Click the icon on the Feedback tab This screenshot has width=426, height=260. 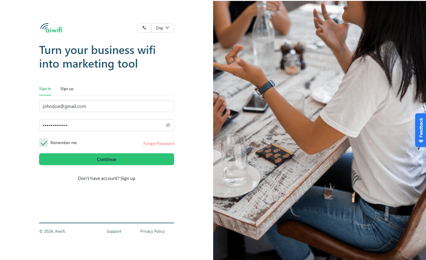tap(421, 141)
